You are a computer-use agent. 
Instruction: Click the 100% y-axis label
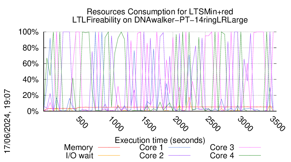tap(28, 32)
